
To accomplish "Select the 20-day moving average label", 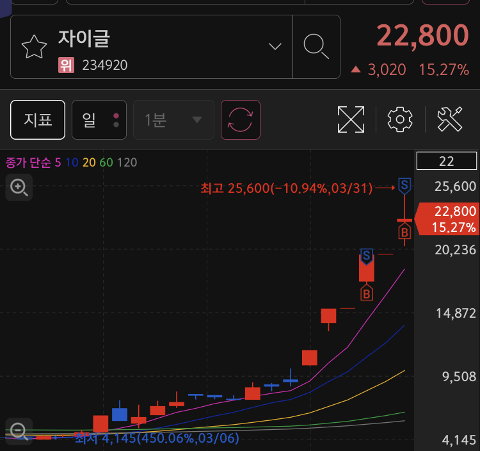I will 89,162.
